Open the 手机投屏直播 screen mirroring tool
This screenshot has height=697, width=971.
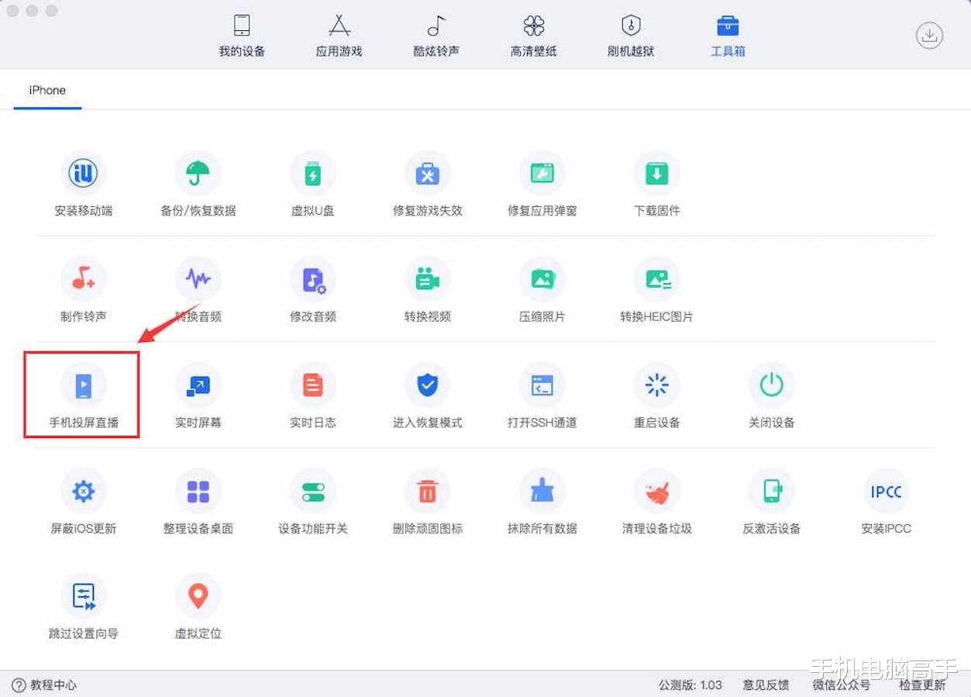point(81,394)
